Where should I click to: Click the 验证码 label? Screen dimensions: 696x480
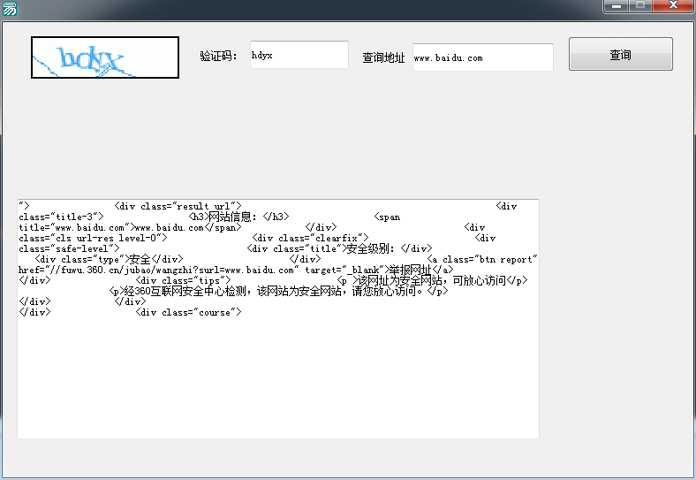pyautogui.click(x=218, y=57)
